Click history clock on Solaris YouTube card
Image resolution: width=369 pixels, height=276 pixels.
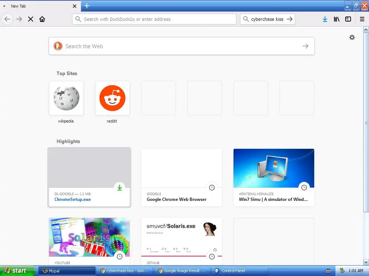coord(120,256)
